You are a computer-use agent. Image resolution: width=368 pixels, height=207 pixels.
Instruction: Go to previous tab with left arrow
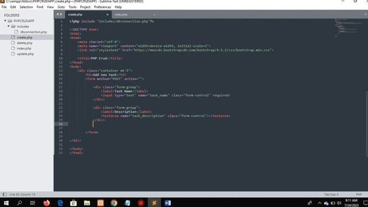point(57,14)
